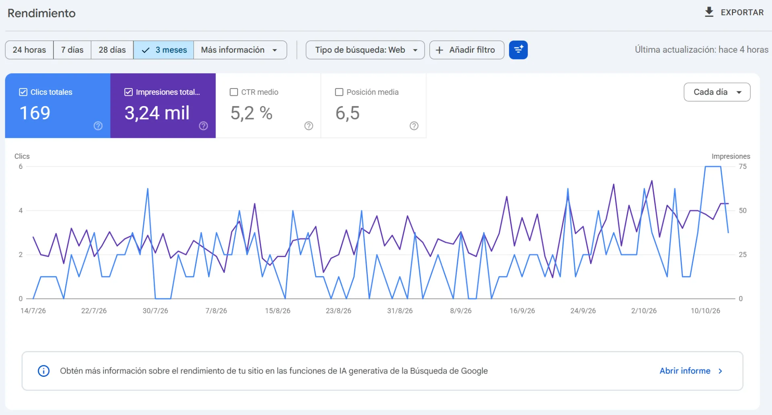772x415 pixels.
Task: Select the 7 días date range
Action: (72, 50)
